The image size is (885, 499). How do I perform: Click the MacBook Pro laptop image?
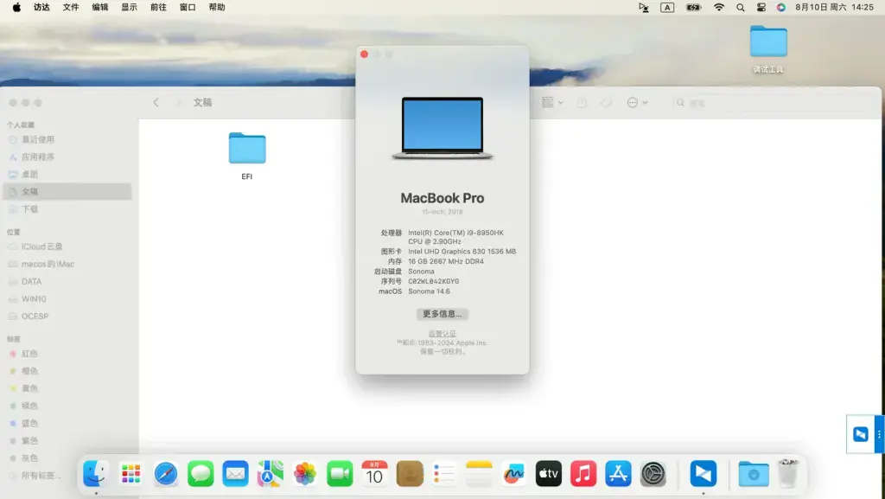[x=442, y=128]
